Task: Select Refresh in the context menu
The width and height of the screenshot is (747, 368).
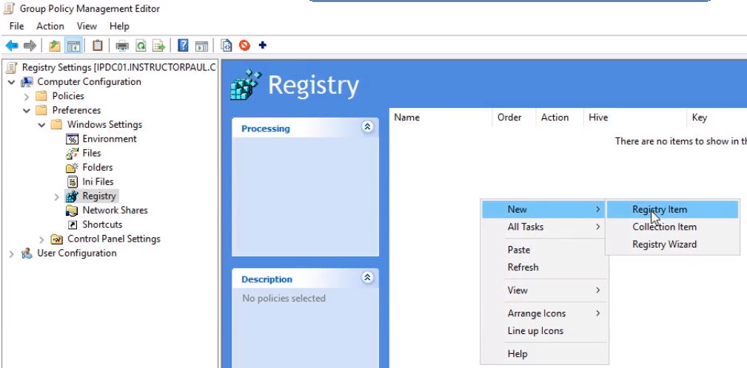Action: (543, 268)
